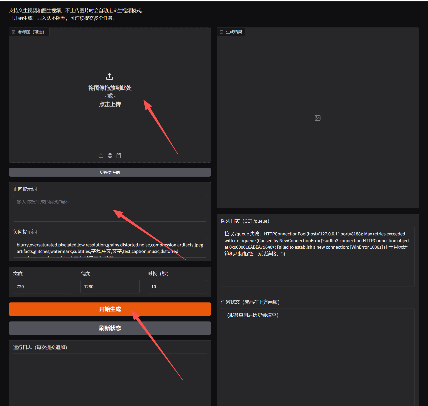Select the 高度 field showing 1280
Screen dimensions: 428x406
[110, 287]
